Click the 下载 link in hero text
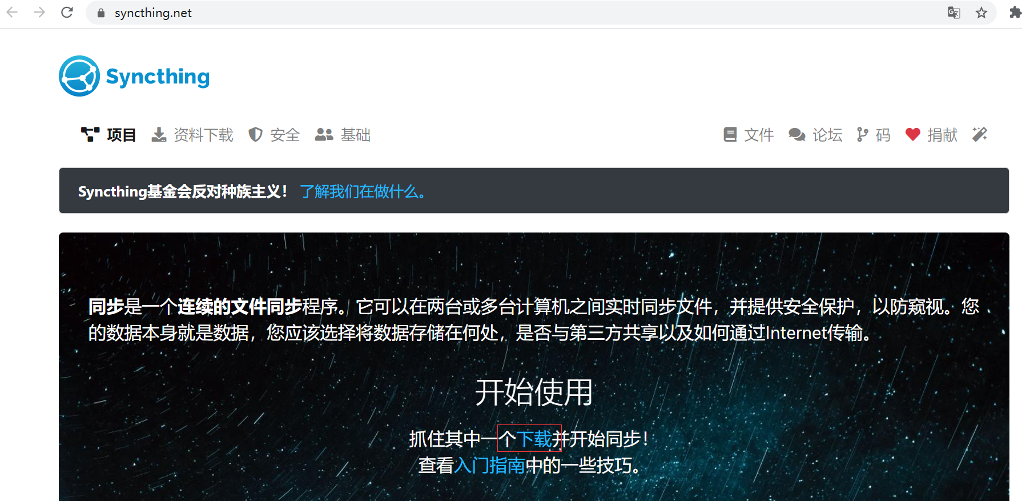Image resolution: width=1022 pixels, height=501 pixels. [534, 439]
